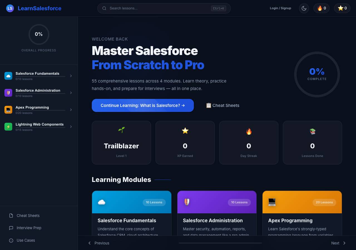Screen dimensions: 356x250
Task: Click the 10 Lessons badge on Fundamentals card
Action: pyautogui.click(x=154, y=202)
